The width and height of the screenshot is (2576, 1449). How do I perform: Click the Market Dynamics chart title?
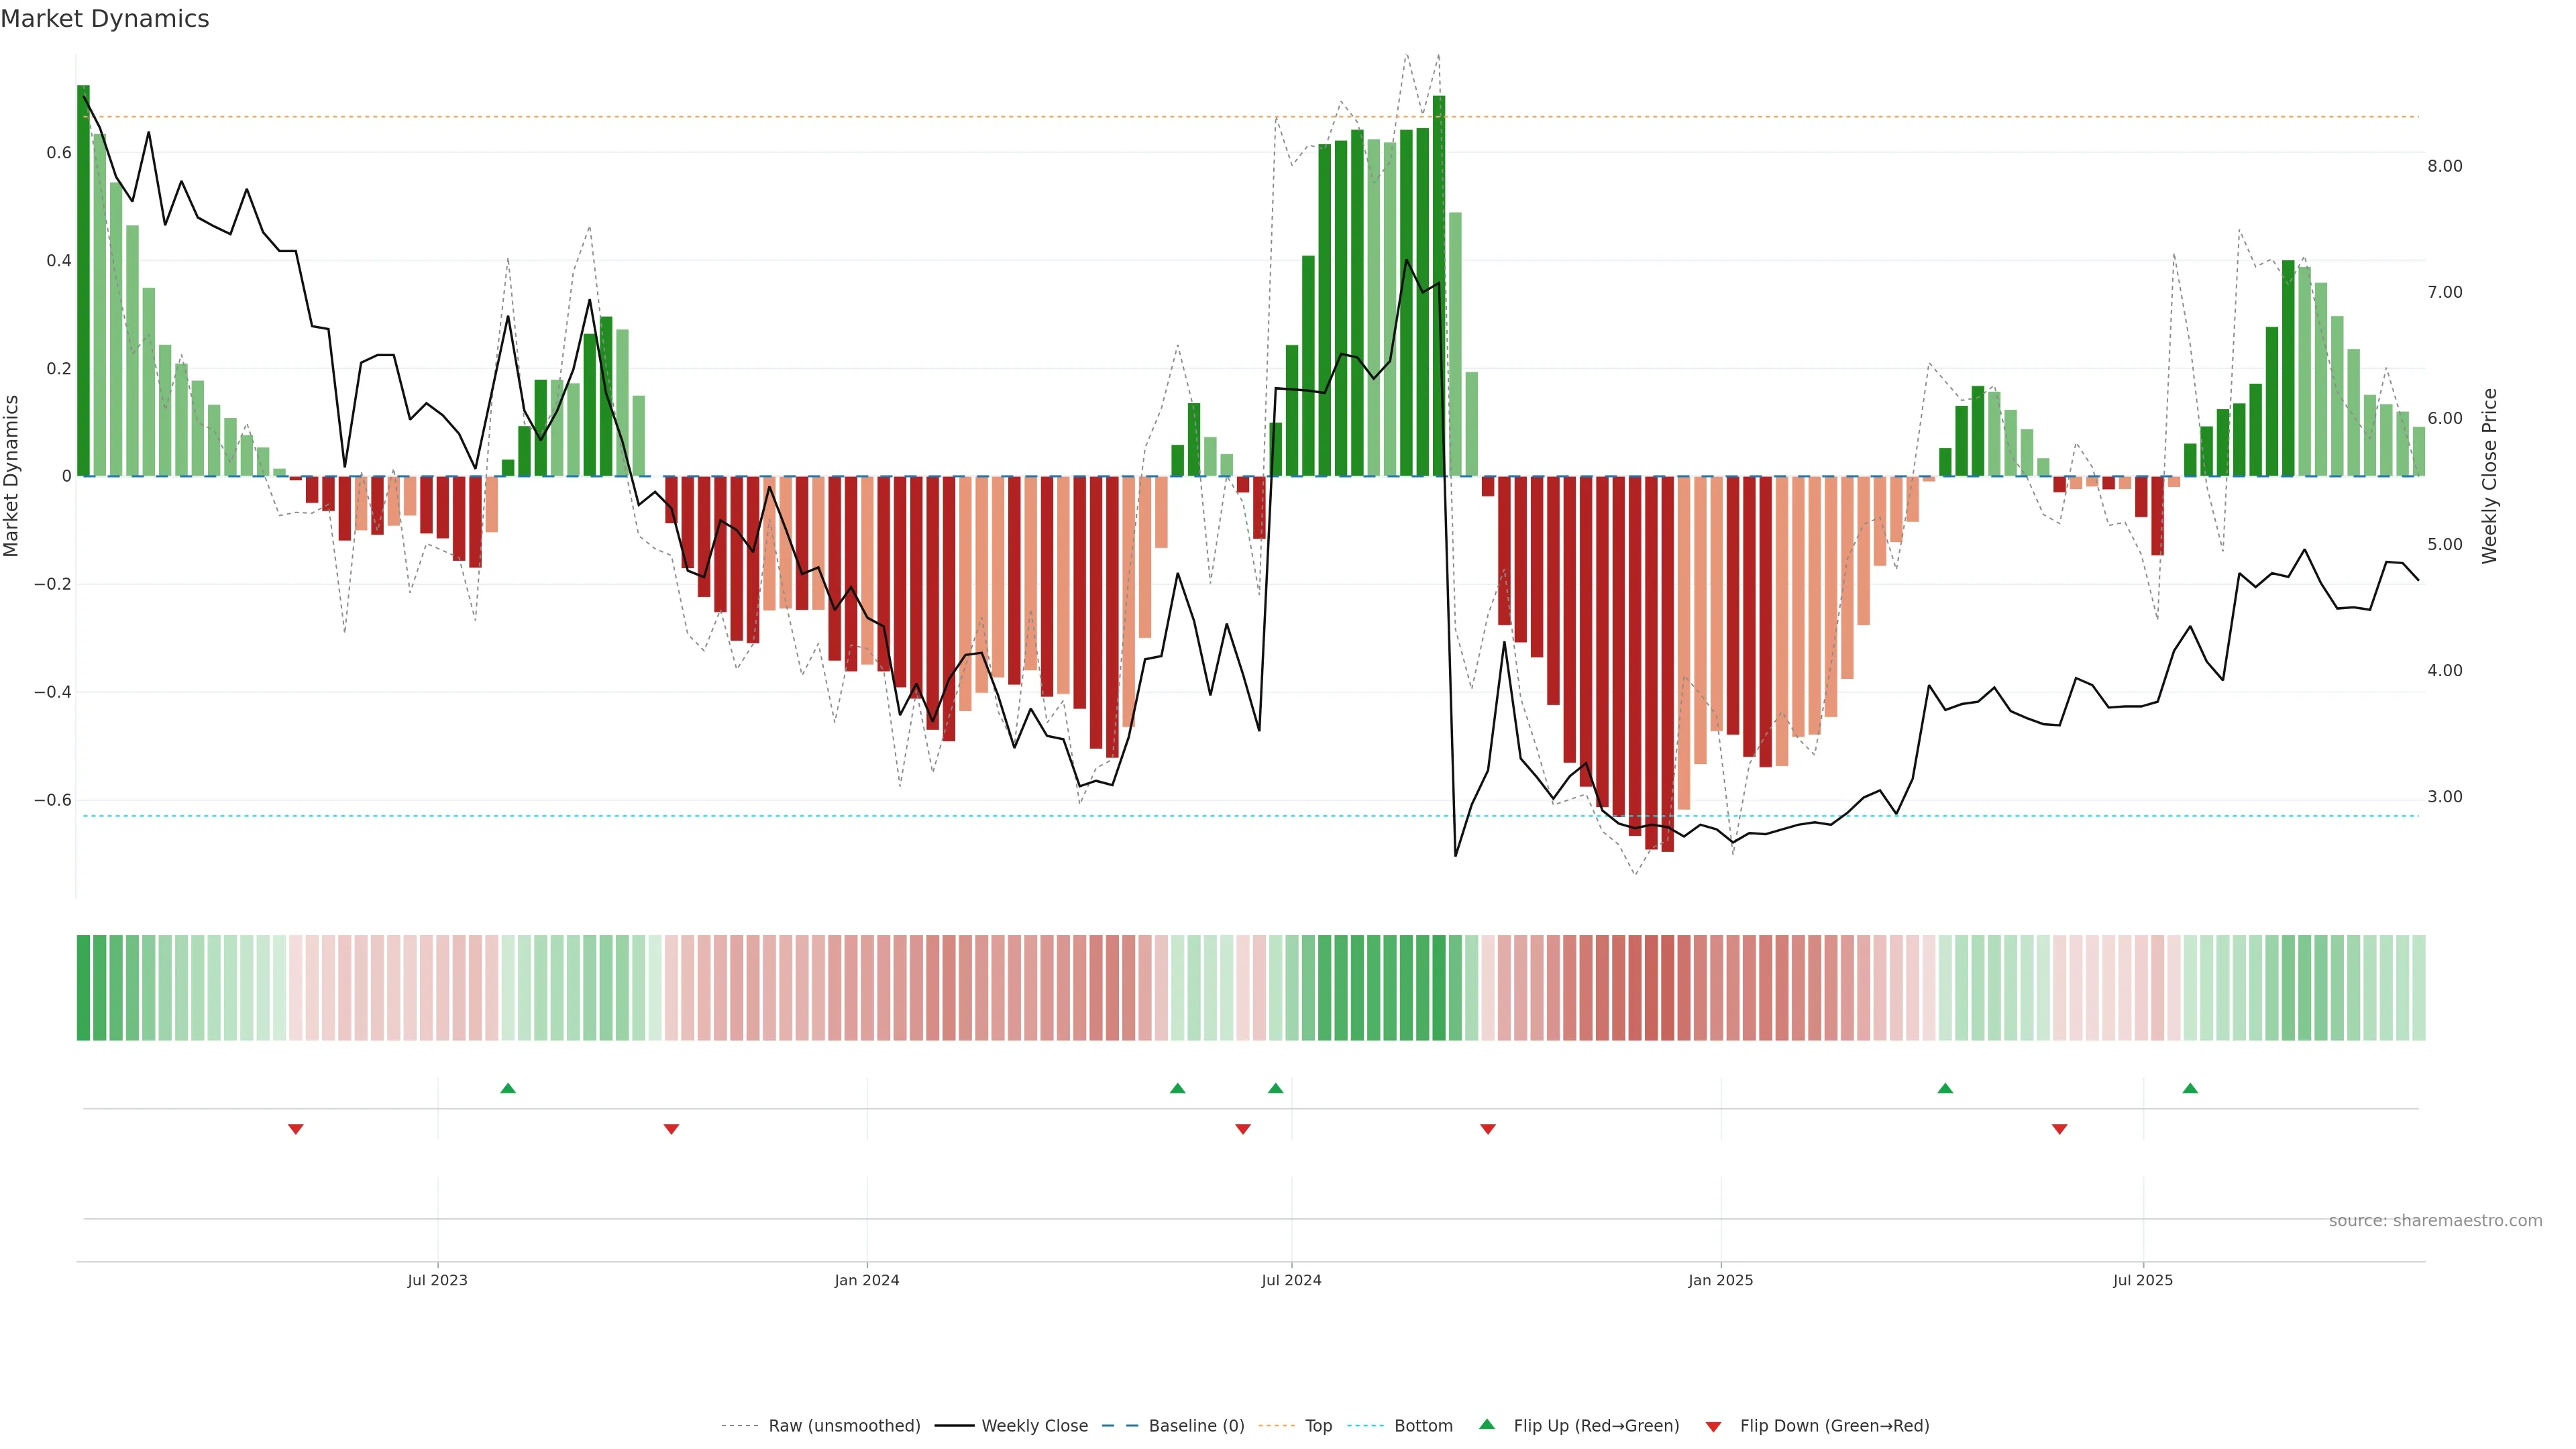105,19
